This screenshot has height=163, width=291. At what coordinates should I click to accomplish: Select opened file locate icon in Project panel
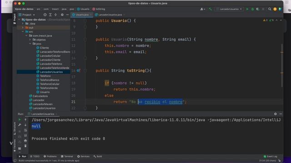click(45, 15)
